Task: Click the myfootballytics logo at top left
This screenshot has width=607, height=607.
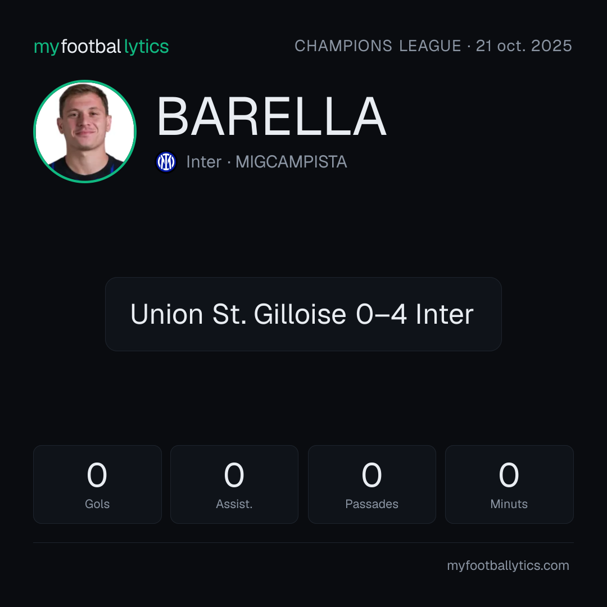Action: [101, 47]
